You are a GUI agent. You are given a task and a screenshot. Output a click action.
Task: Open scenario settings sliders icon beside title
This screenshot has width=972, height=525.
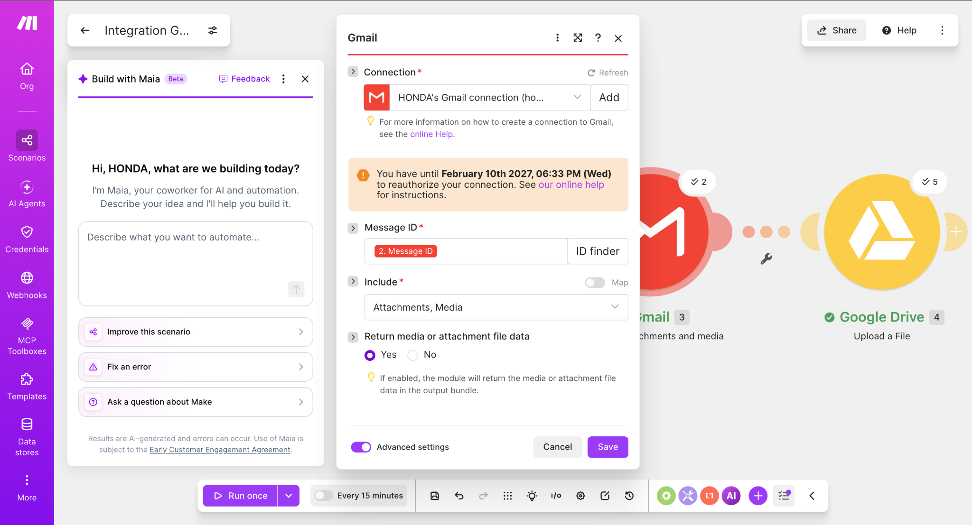pos(213,30)
